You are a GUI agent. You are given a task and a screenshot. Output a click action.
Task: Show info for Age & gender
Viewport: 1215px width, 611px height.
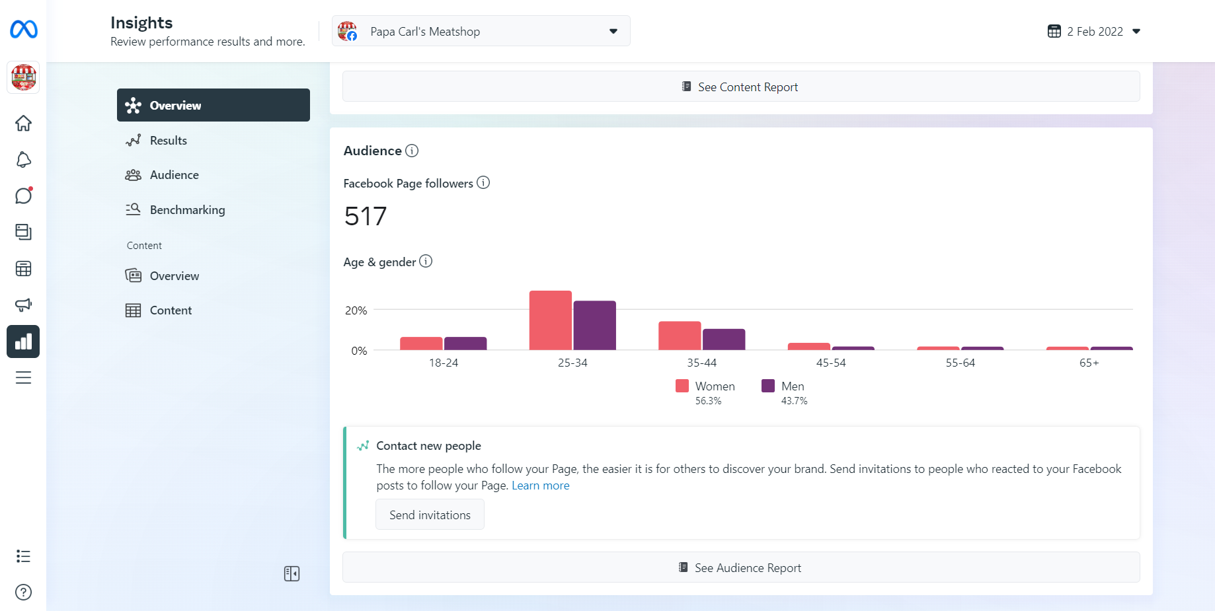coord(426,261)
